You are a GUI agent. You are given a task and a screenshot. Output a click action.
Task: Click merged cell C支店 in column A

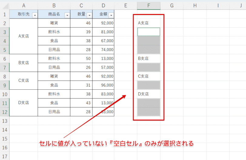(x=24, y=81)
